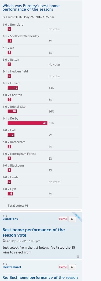Image resolution: width=101 pixels, height=281 pixels.
Task: Click the quote icon on ClaretTony's post
Action: tap(72, 219)
